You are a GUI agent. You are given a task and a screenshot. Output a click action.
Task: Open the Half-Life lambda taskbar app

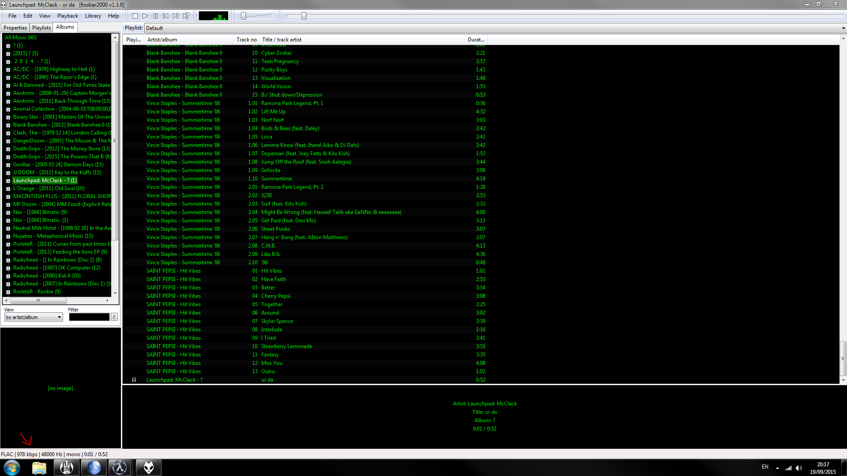(x=120, y=468)
